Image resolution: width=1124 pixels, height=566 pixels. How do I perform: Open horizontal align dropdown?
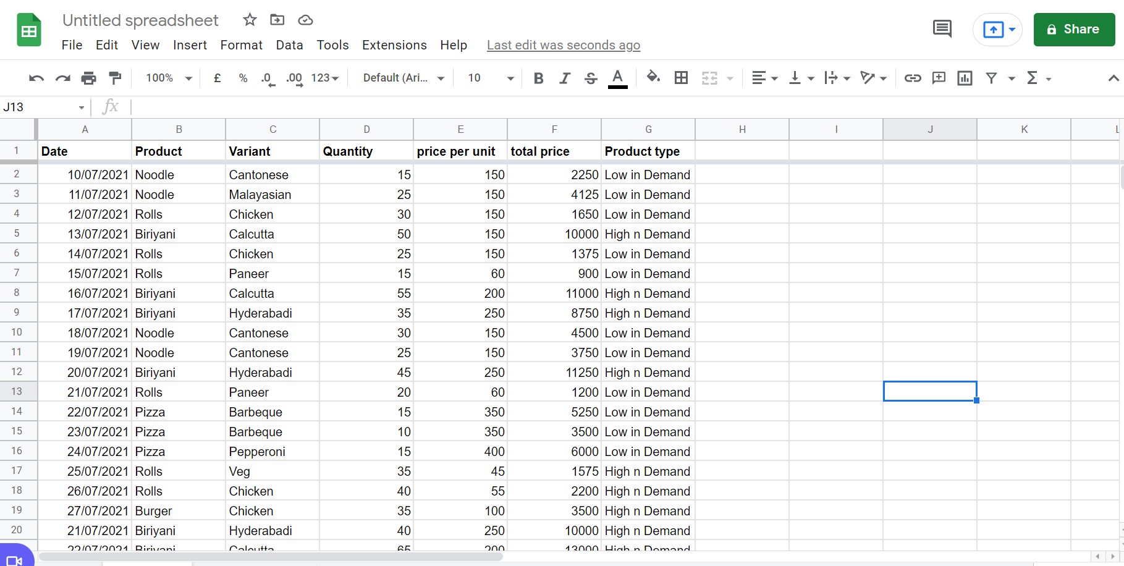(x=764, y=78)
